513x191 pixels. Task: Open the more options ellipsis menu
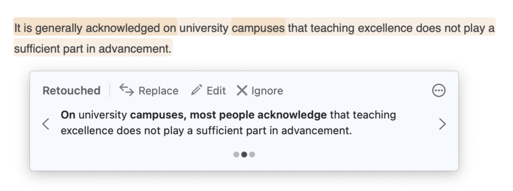click(439, 90)
